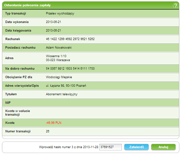Select account number 54 0067 9812 1603 5414 6111 1700
The height and width of the screenshot is (155, 181).
(x=70, y=69)
